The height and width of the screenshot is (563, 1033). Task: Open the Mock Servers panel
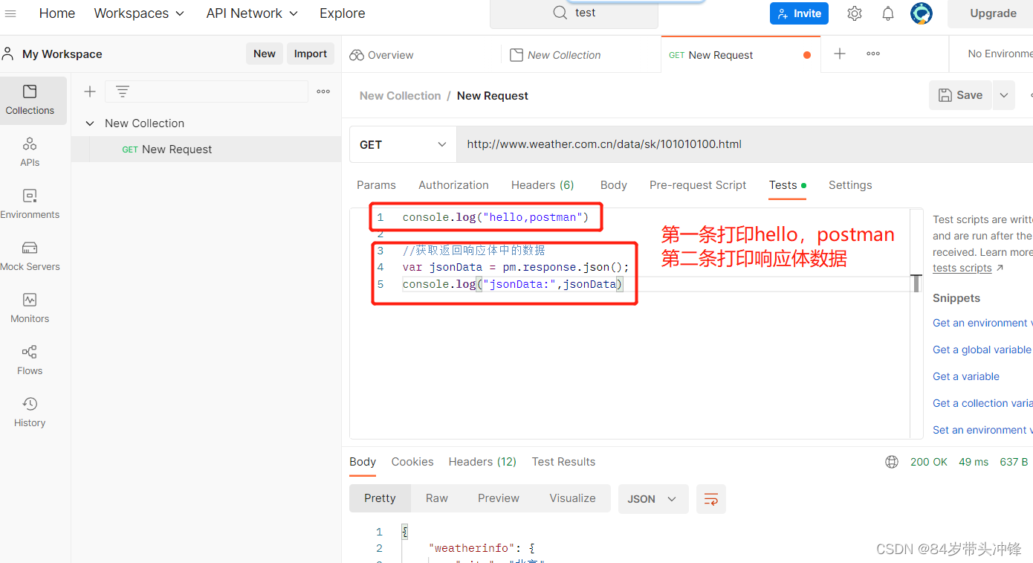(30, 255)
